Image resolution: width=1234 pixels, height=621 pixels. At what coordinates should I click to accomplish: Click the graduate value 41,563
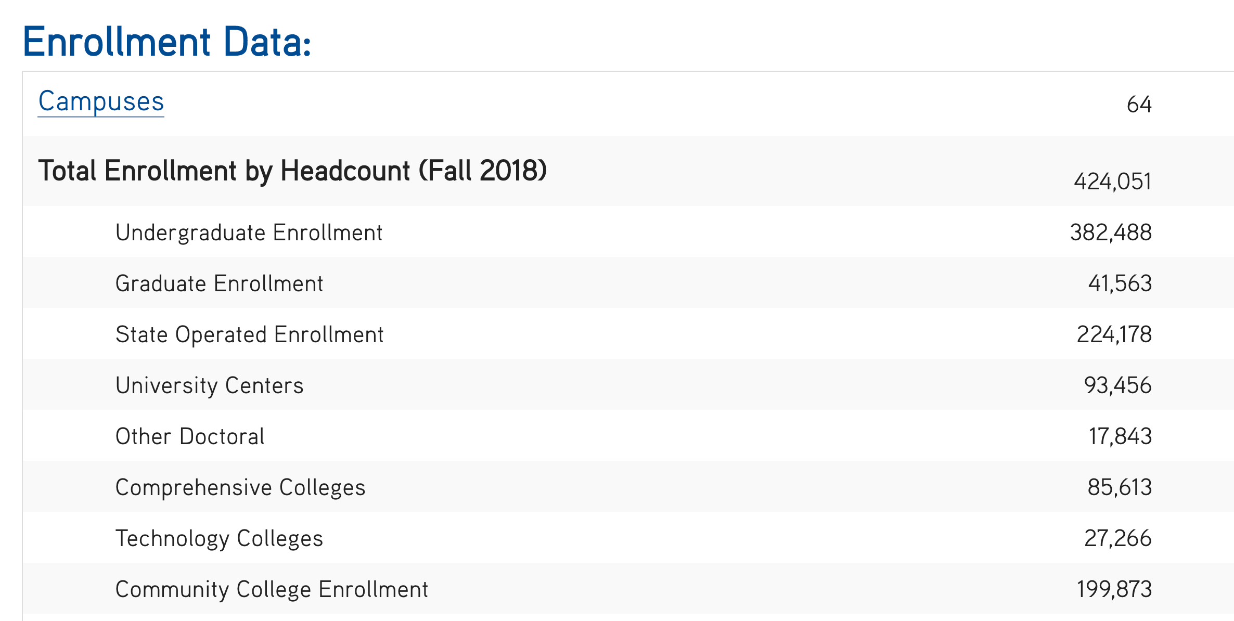pos(1120,283)
